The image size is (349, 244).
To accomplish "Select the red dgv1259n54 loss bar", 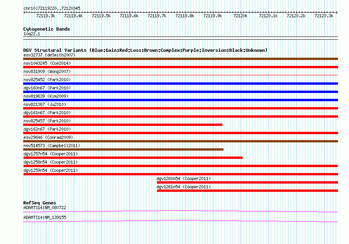I will click(x=180, y=174).
